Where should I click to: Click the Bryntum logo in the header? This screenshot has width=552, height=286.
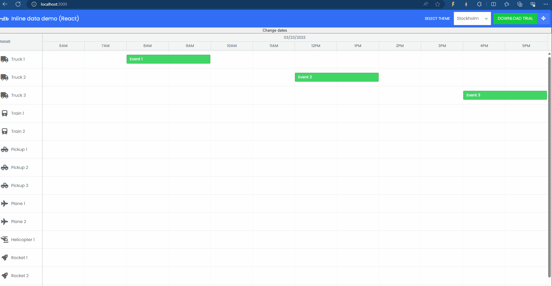coord(5,18)
